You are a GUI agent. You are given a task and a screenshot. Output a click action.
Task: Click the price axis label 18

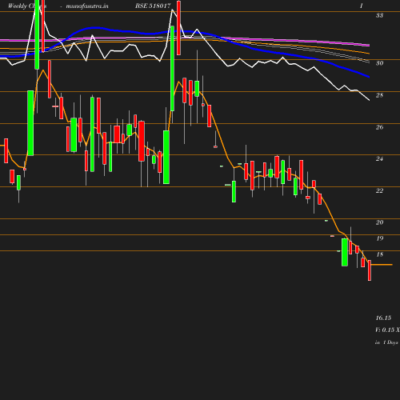click(379, 254)
